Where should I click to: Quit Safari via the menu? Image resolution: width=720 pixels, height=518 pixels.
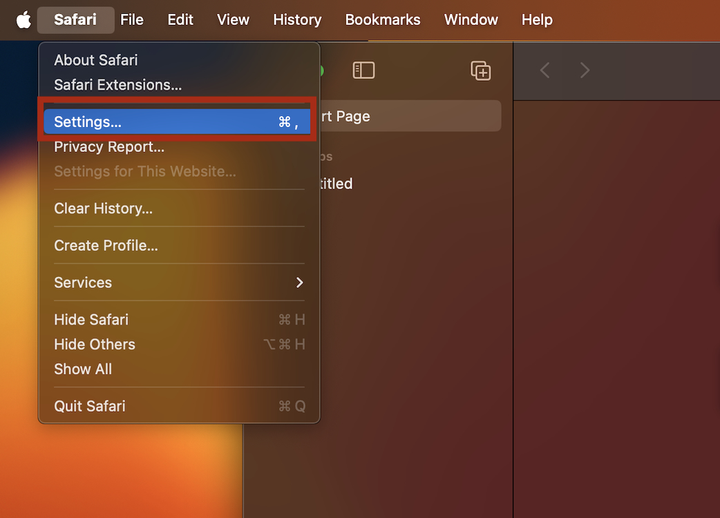click(89, 406)
